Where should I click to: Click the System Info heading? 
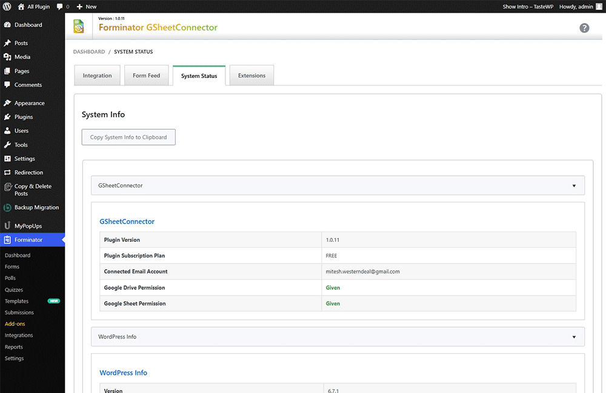pos(103,114)
